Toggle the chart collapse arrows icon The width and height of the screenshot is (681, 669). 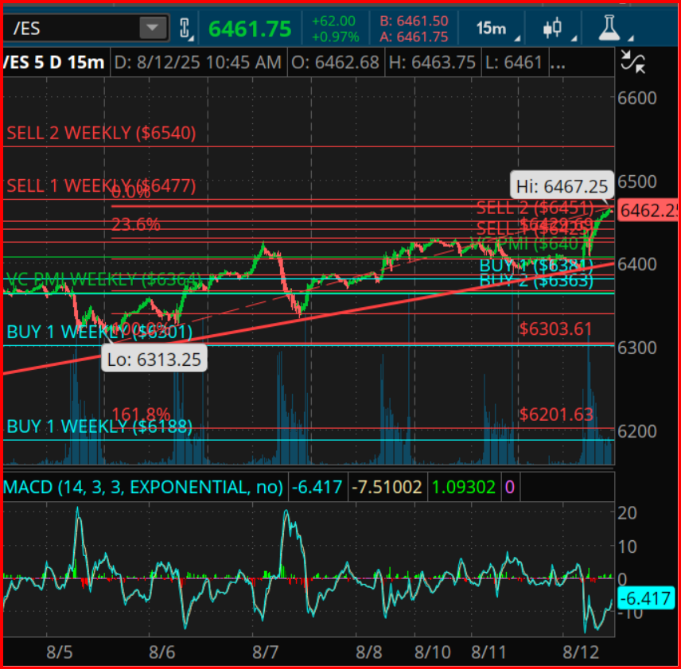(632, 61)
